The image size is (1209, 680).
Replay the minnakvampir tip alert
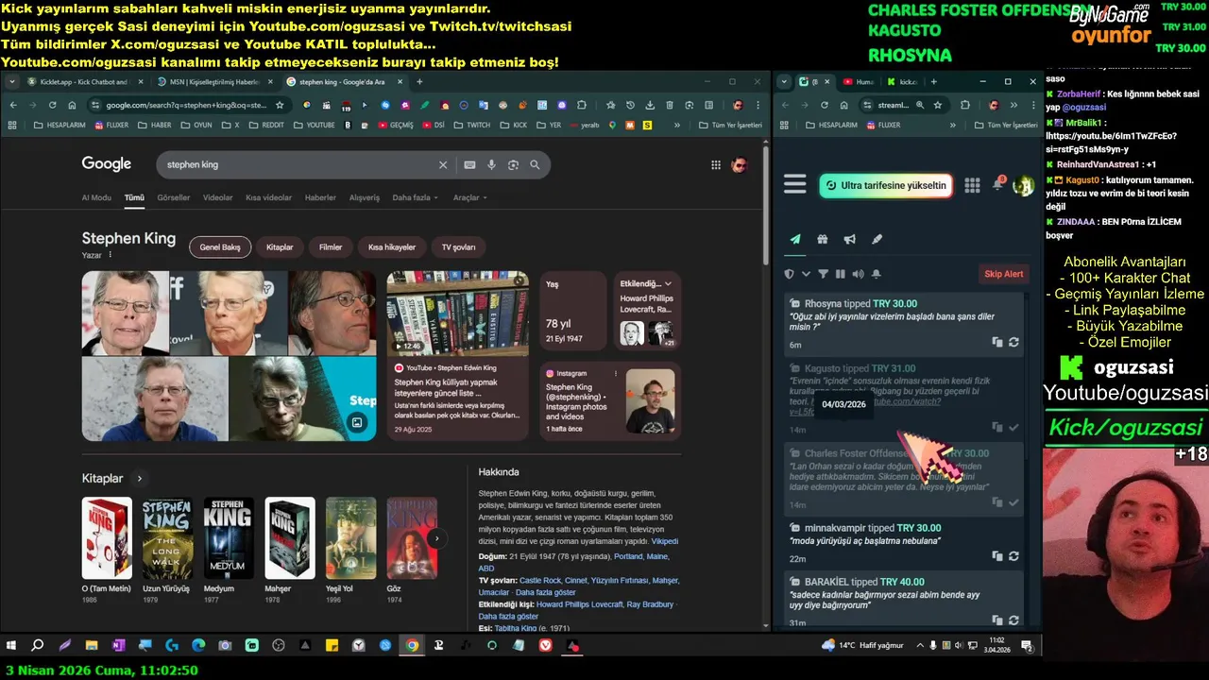tap(1013, 556)
